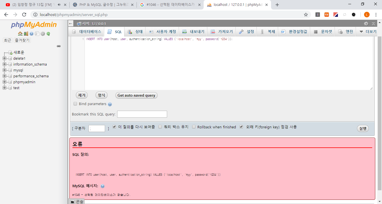The height and width of the screenshot is (204, 382).
Task: Open the orange L profile avatar
Action: click(x=367, y=15)
